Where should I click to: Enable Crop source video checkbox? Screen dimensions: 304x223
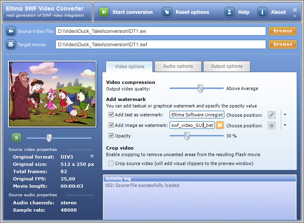point(111,163)
